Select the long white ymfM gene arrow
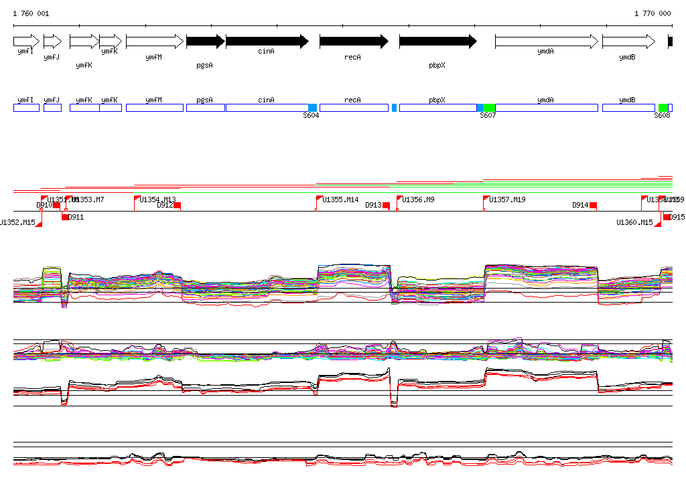Screen dimensions: 686x478 click(155, 42)
